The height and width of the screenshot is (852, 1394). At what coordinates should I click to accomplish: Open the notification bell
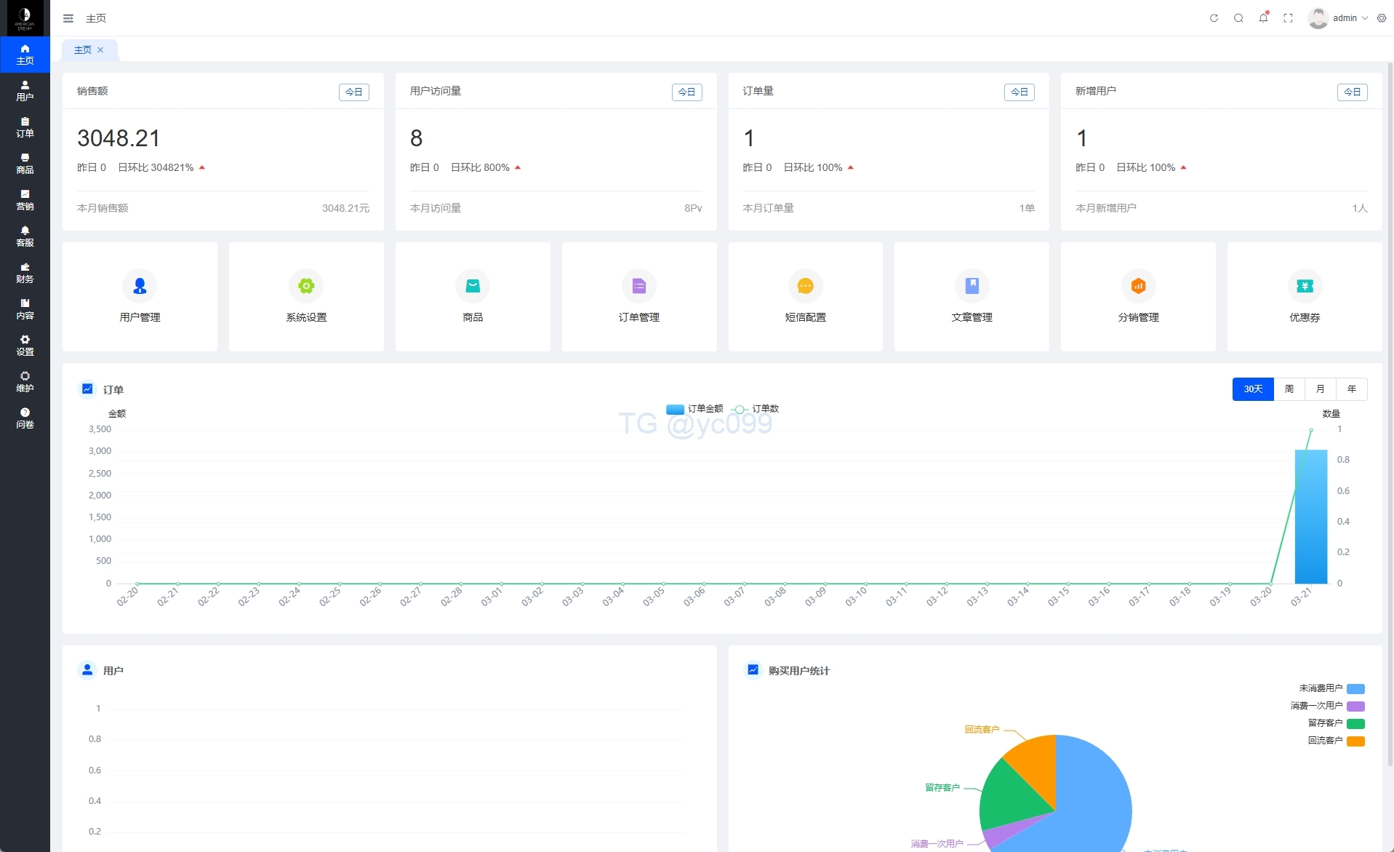[1263, 18]
